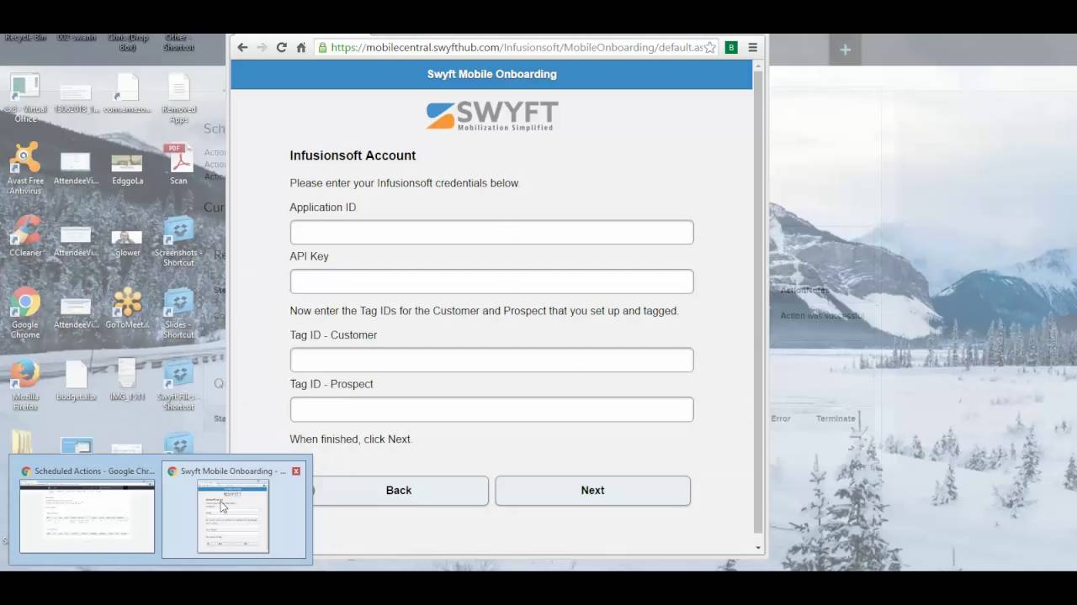Open the EdggoLa desktop image
The width and height of the screenshot is (1077, 605).
click(127, 169)
